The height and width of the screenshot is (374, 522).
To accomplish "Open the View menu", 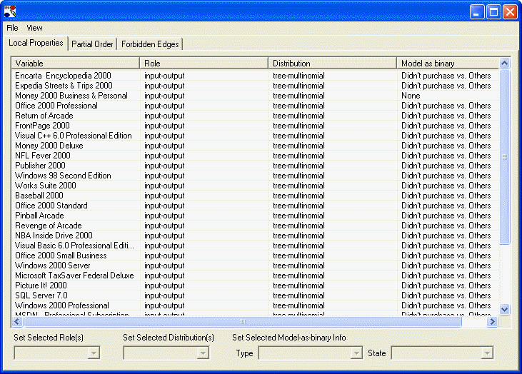I will (x=34, y=28).
